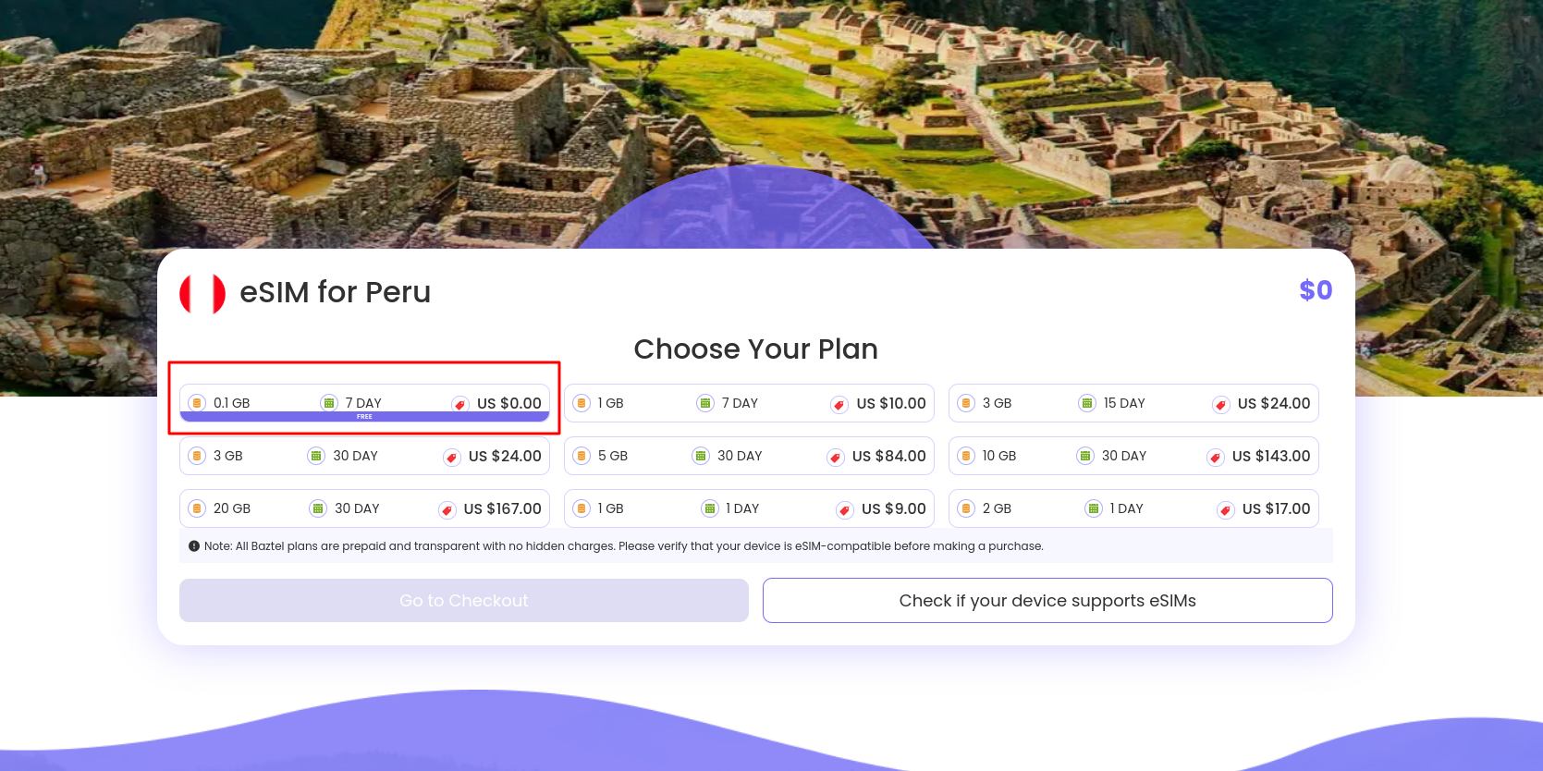Click the $0 total price
This screenshot has width=1543, height=771.
pos(1316,290)
